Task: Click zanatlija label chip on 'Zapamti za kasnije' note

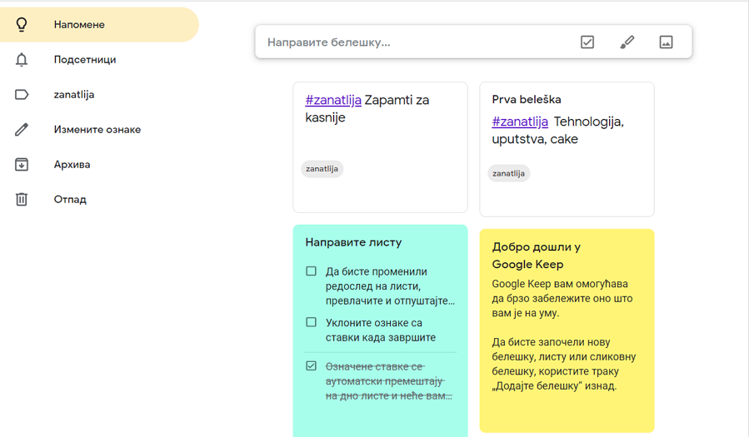Action: [x=322, y=169]
